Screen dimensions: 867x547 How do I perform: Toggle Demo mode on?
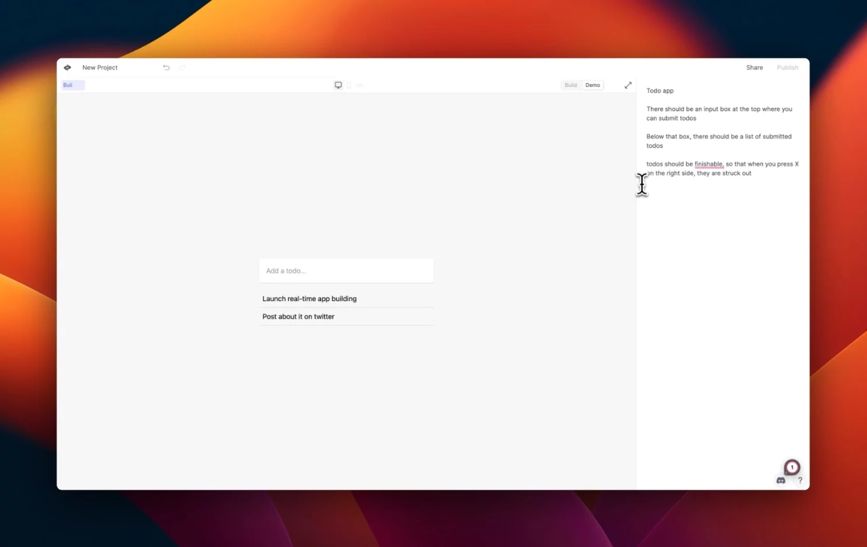[x=592, y=85]
